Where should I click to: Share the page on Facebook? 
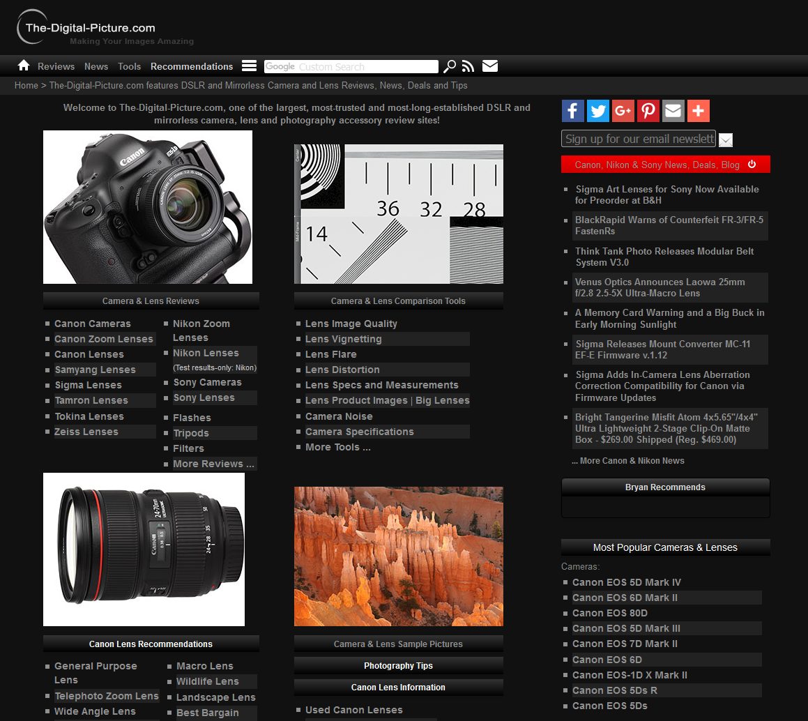coord(572,110)
